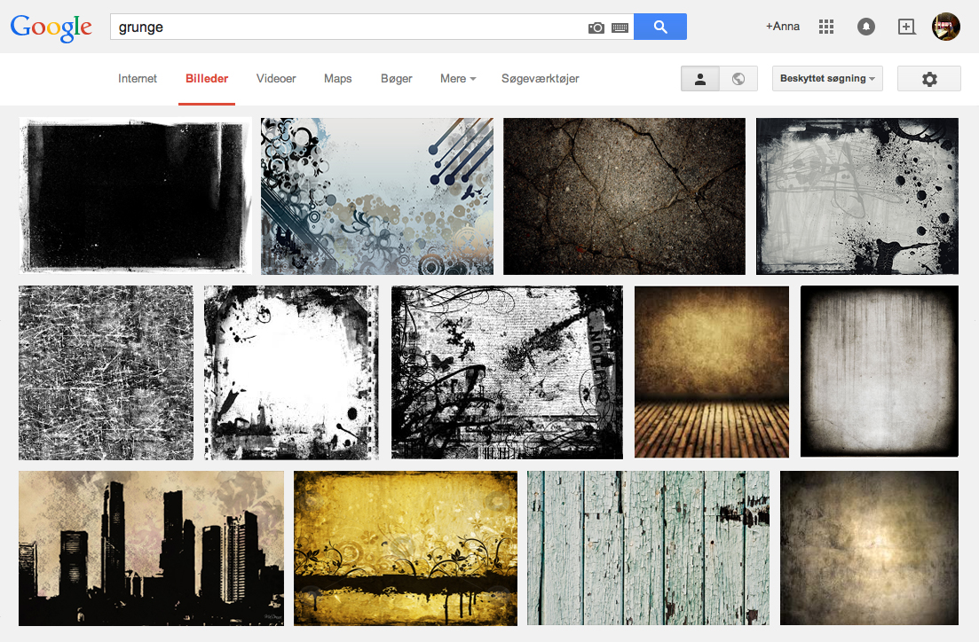Open the peeling green wood planks thumbnail
The image size is (979, 642).
(x=648, y=548)
